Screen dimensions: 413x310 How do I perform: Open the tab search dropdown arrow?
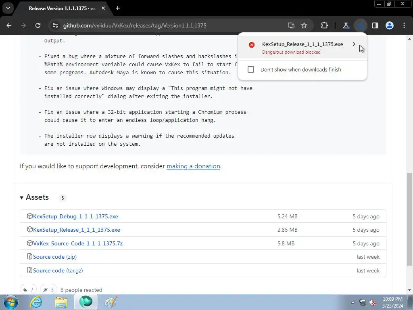pos(8,8)
